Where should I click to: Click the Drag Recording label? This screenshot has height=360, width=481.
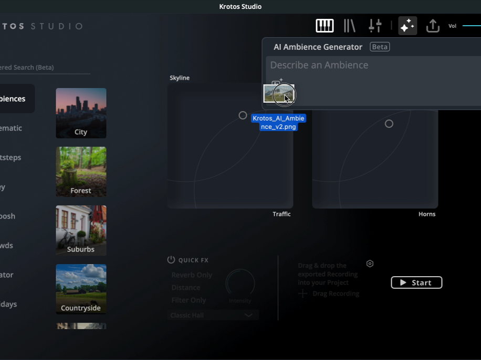tap(336, 293)
